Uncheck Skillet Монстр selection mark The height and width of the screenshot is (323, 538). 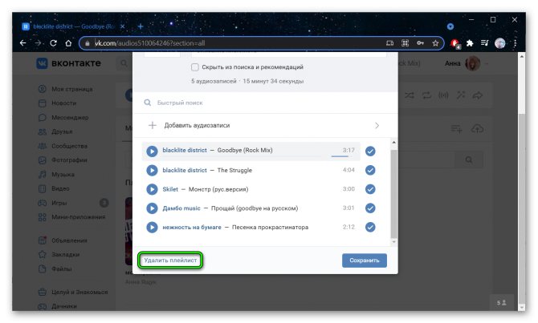370,189
